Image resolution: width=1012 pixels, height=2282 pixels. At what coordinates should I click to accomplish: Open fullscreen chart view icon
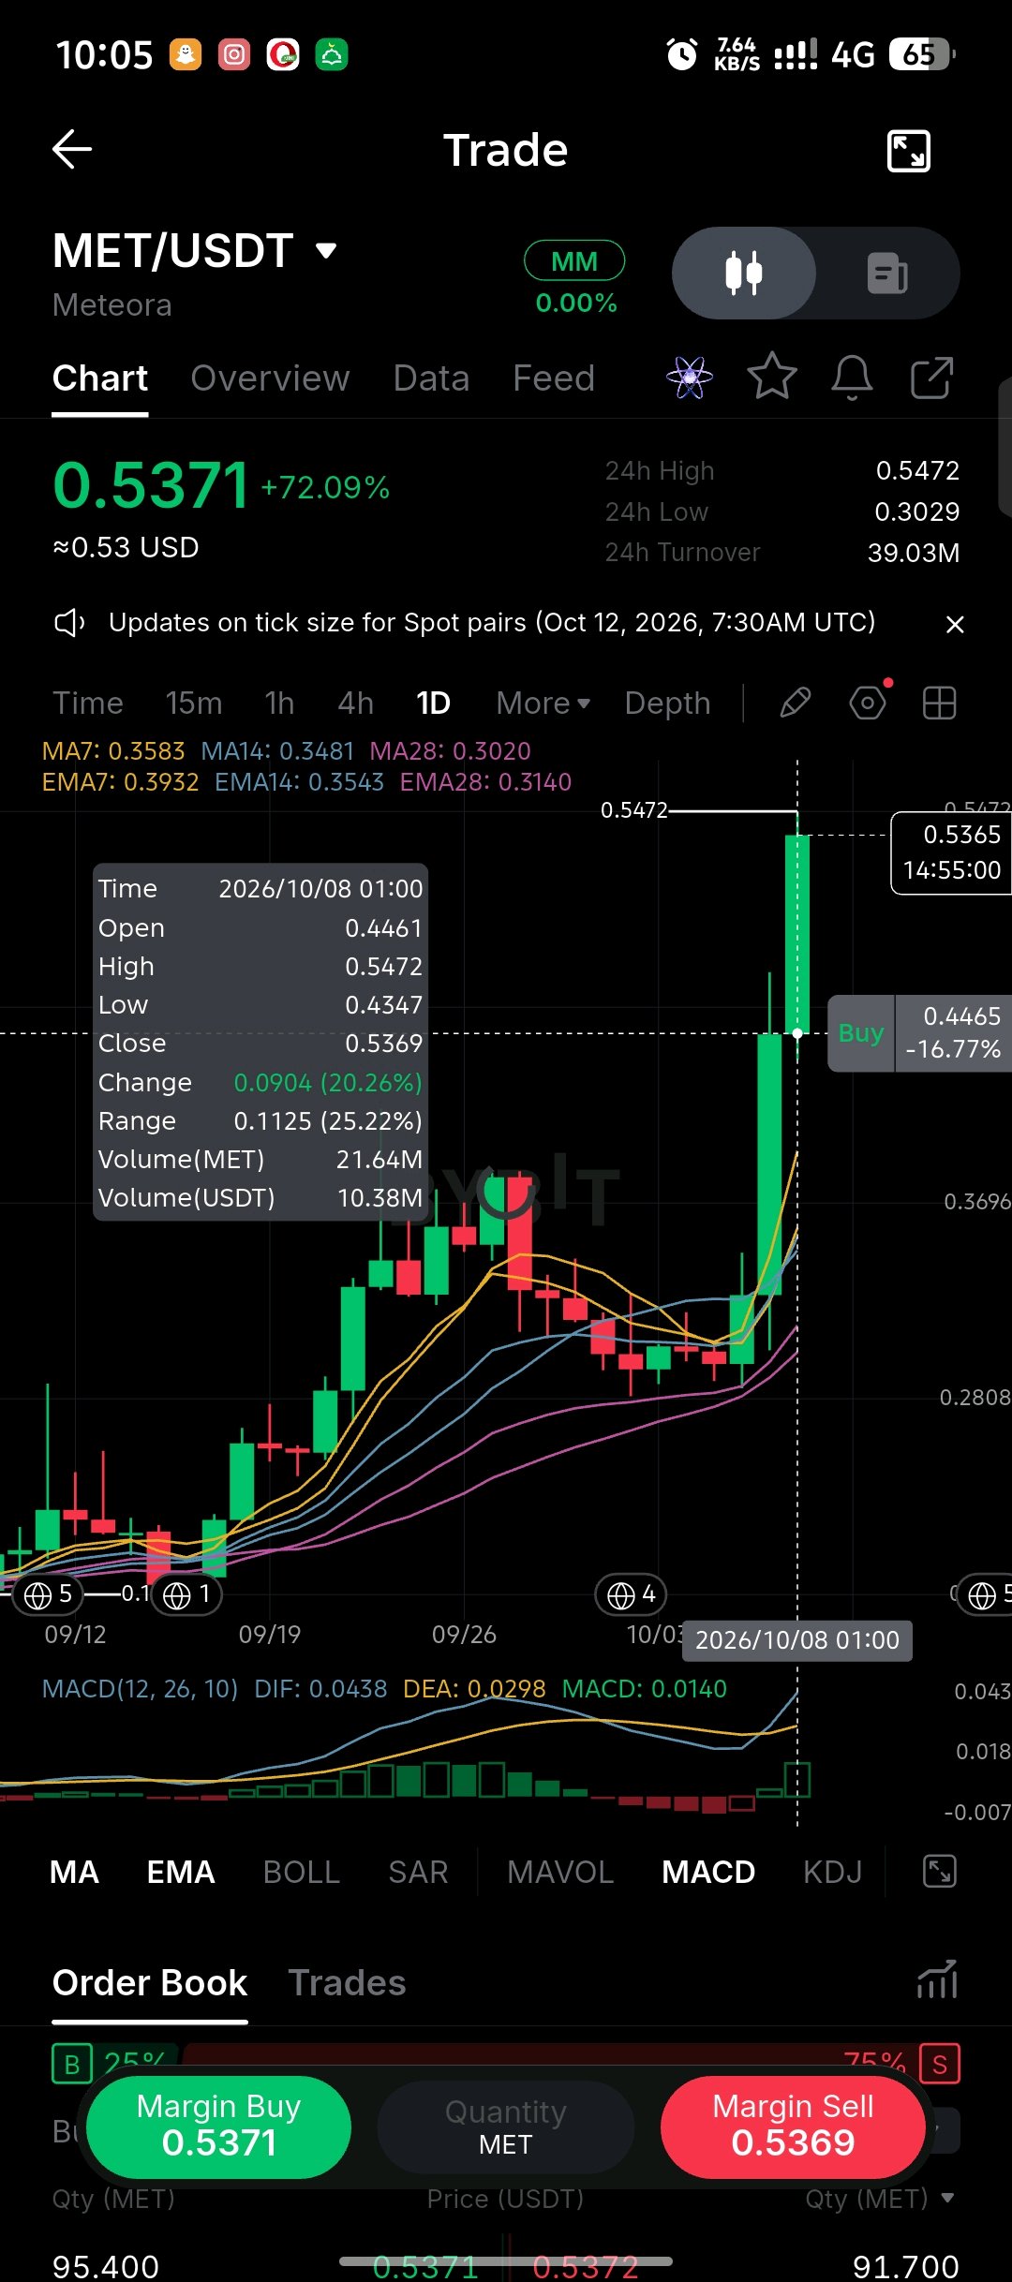coord(908,151)
